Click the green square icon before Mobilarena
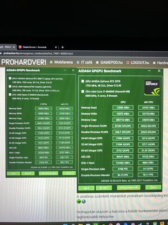 click(x=51, y=62)
